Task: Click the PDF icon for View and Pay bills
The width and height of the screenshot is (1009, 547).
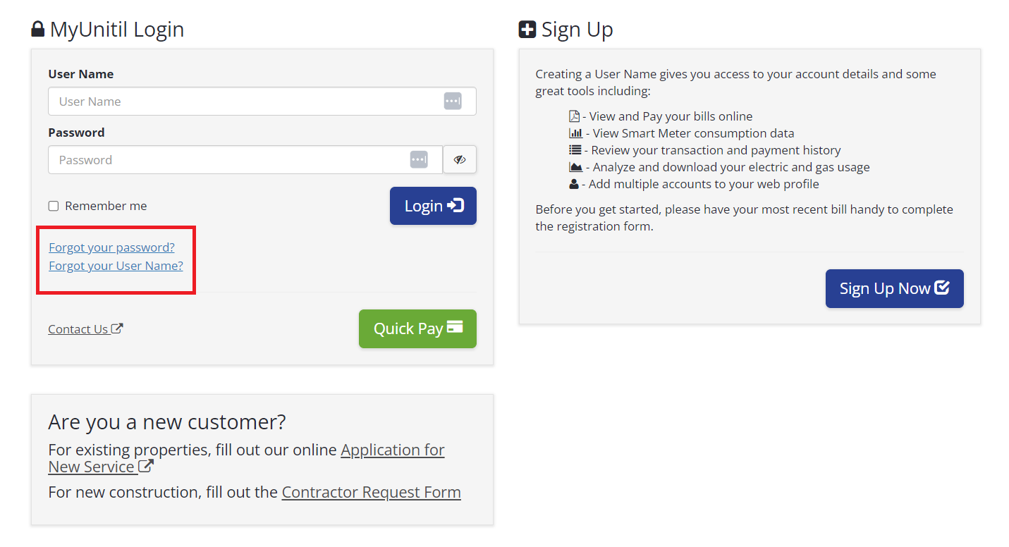Action: coord(574,116)
